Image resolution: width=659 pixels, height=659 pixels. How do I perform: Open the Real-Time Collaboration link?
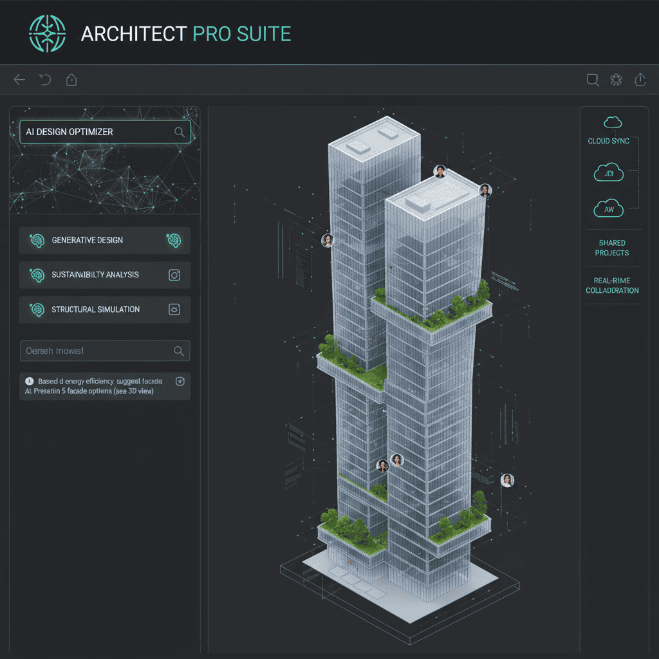(612, 286)
